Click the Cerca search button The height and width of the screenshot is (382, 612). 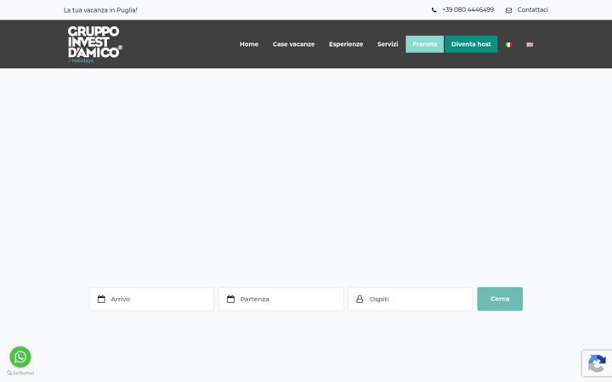tap(500, 299)
